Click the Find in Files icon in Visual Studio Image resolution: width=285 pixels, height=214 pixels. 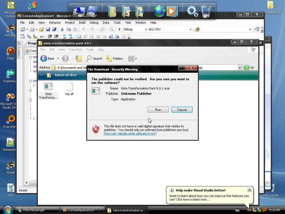pyautogui.click(x=197, y=29)
